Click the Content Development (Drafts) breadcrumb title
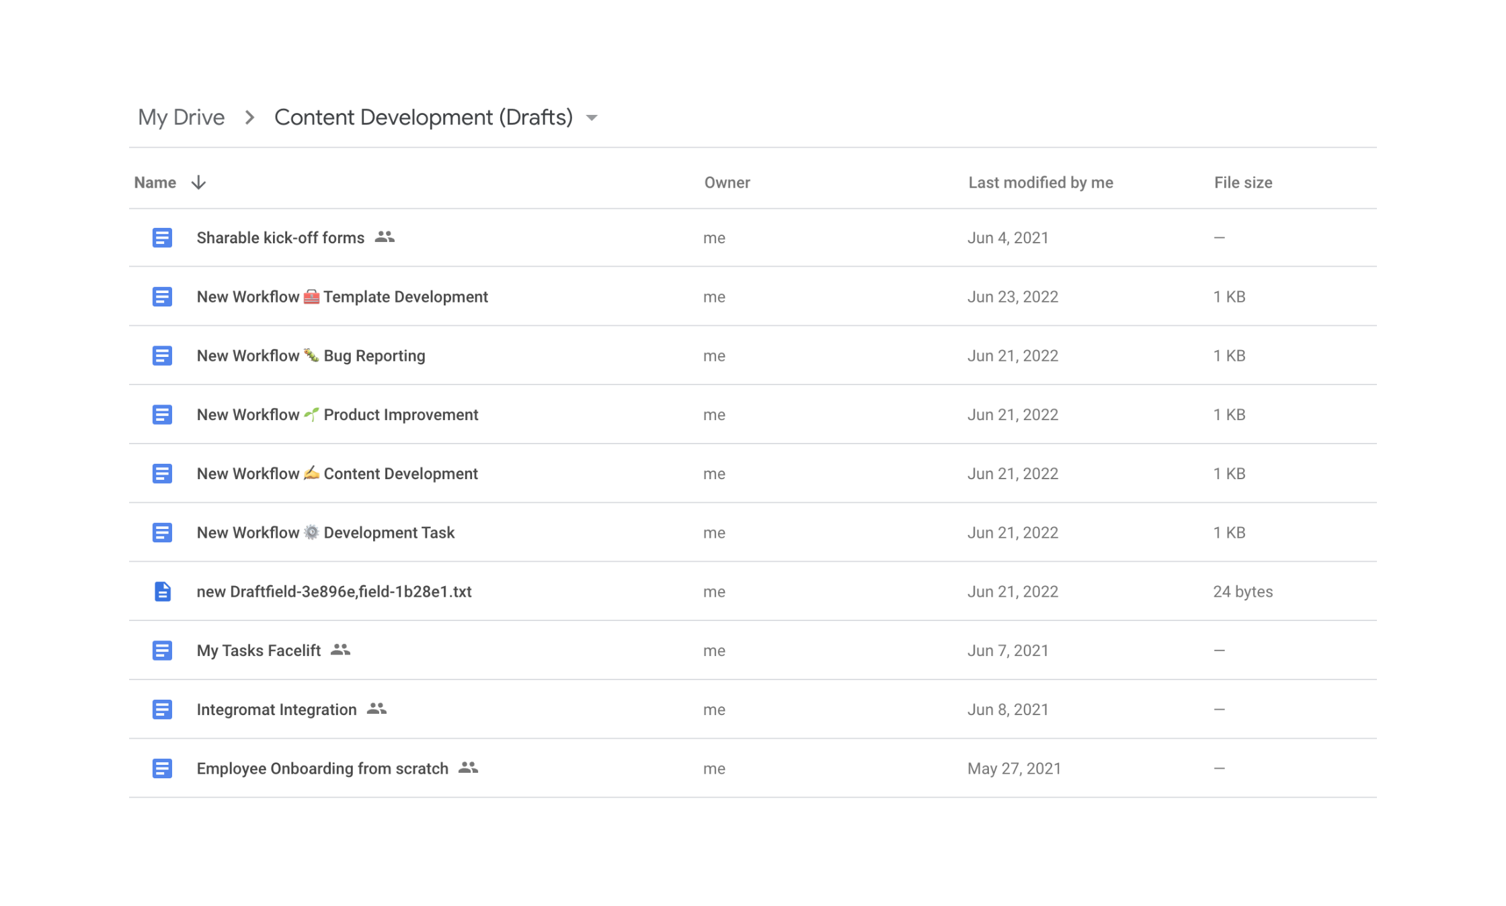Viewport: 1506px width, 906px height. pyautogui.click(x=424, y=118)
